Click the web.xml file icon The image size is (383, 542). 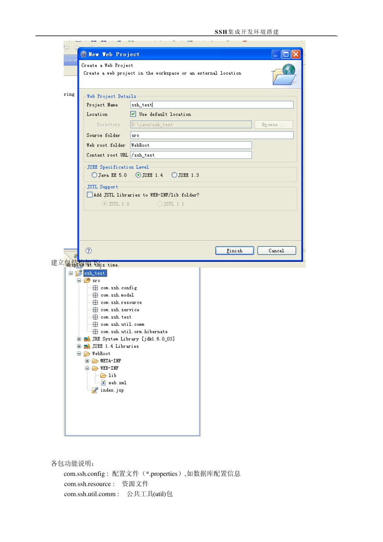tap(104, 383)
